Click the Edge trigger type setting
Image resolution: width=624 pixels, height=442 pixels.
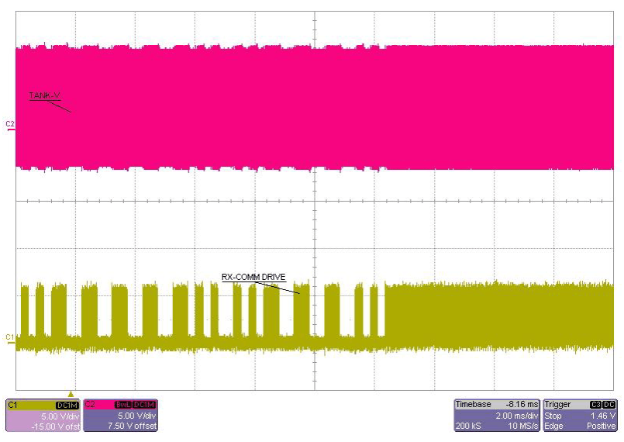[x=553, y=426]
